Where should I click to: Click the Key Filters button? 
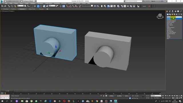pos(157,98)
